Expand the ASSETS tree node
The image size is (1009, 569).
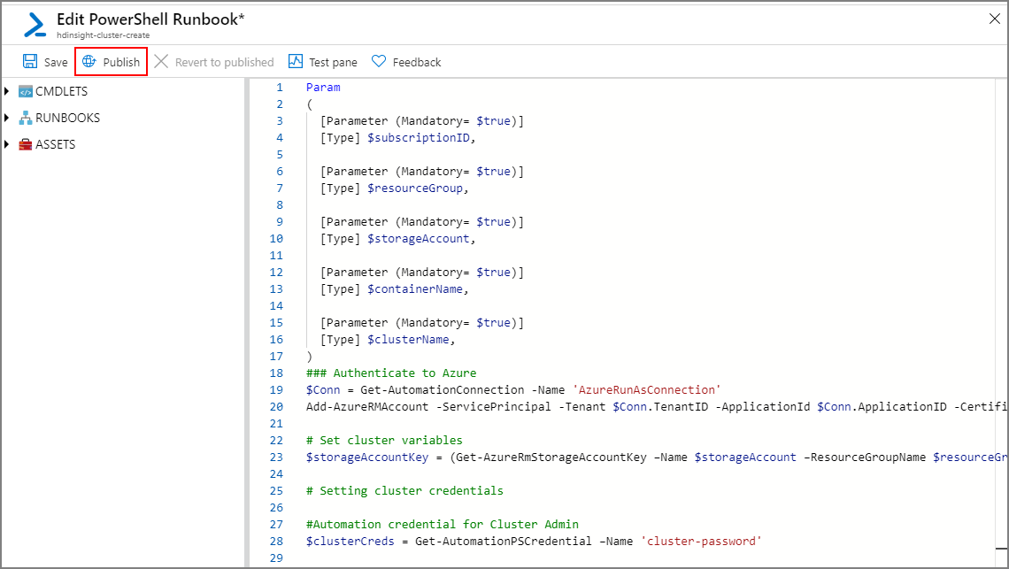tap(7, 144)
